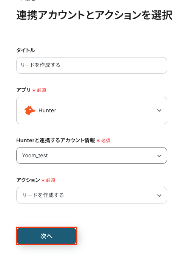Open the Yoom_test account dropdown arrow
Image resolution: width=194 pixels, height=261 pixels.
(x=159, y=156)
